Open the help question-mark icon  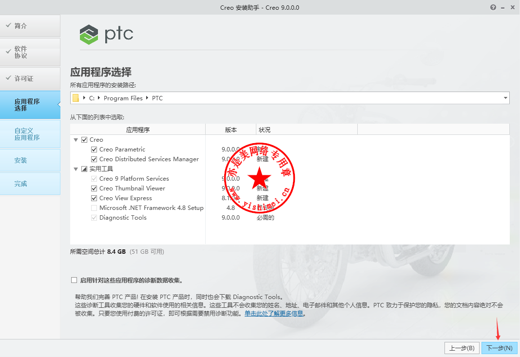click(x=493, y=7)
